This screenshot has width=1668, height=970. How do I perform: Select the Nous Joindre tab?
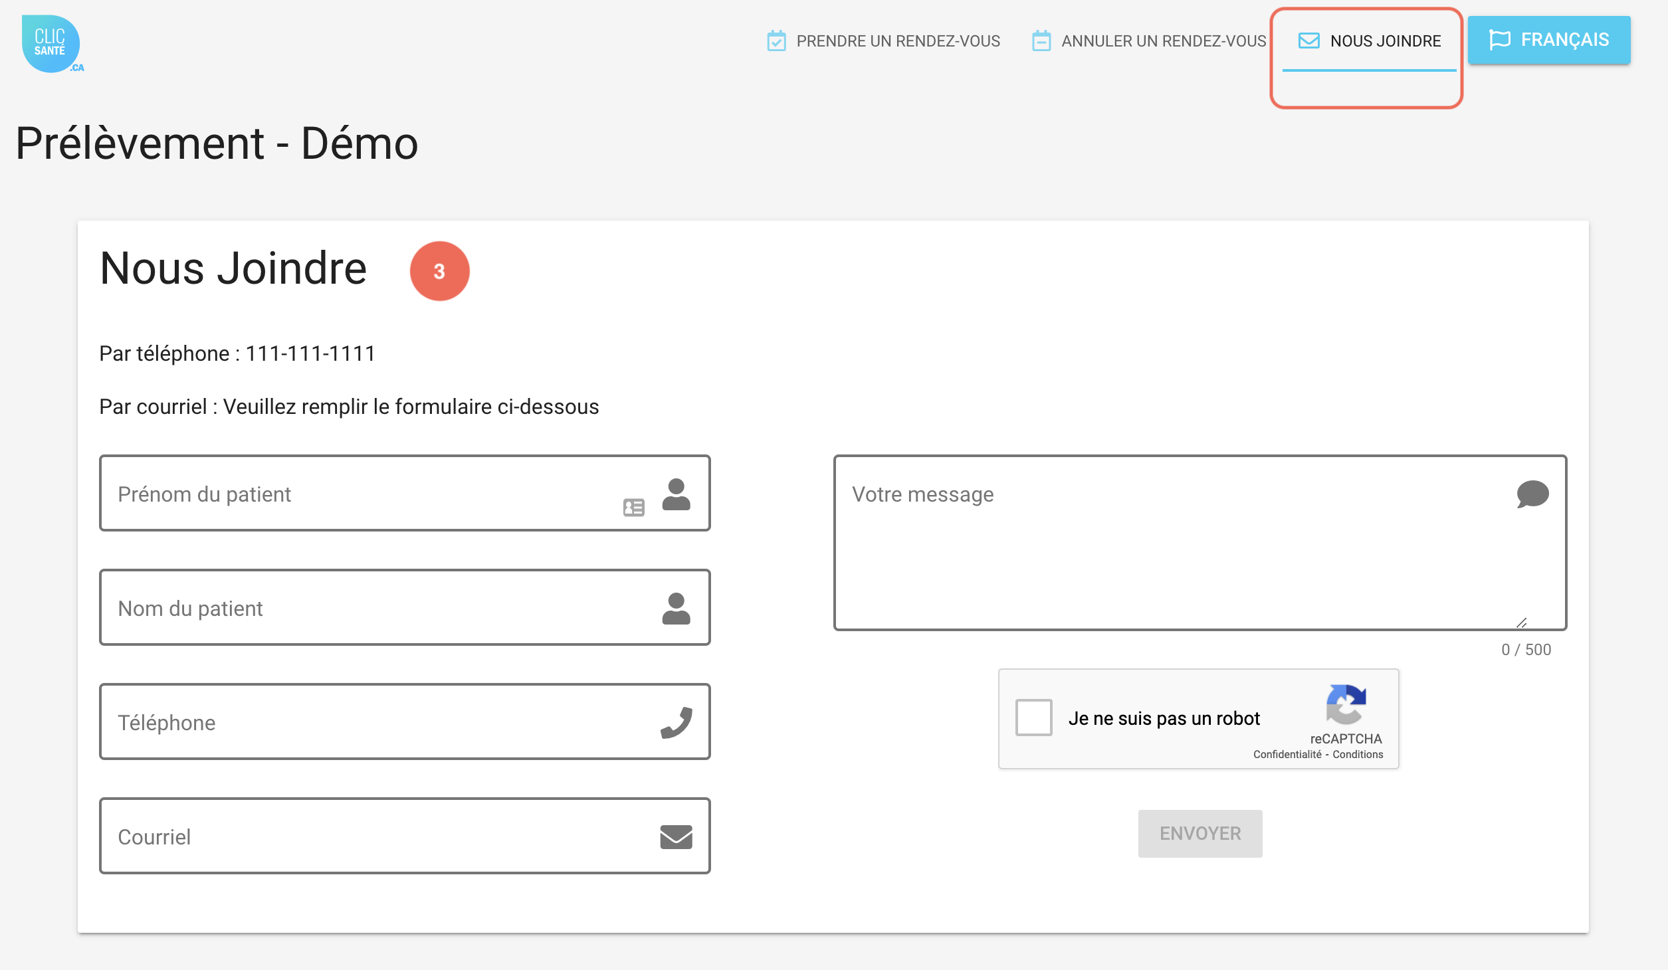[x=1385, y=41]
